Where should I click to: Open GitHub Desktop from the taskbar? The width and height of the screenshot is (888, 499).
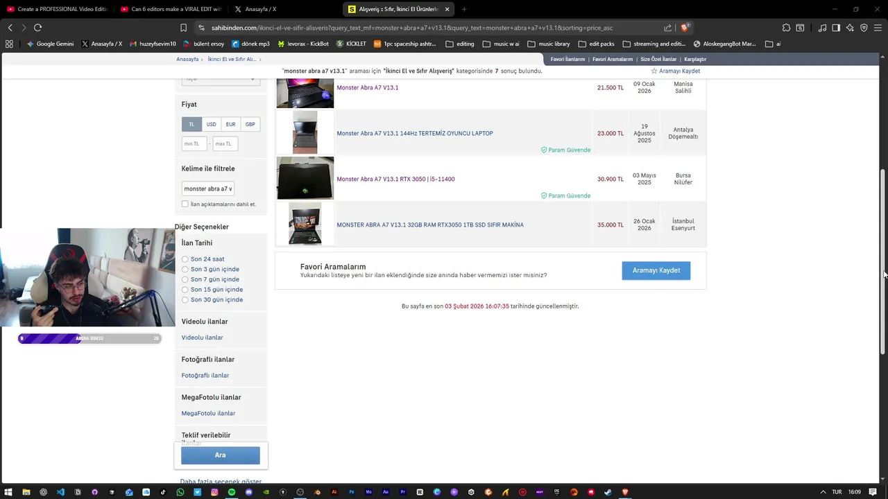pos(95,492)
